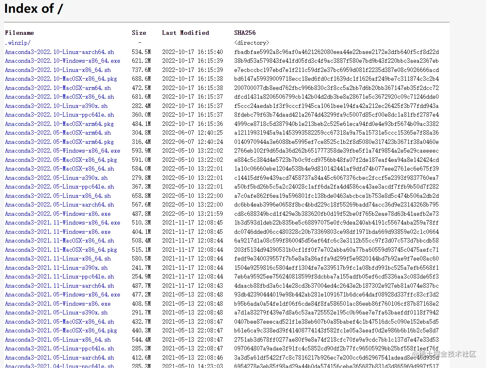
Task: Select the 241.7M size value
Action: click(141, 268)
